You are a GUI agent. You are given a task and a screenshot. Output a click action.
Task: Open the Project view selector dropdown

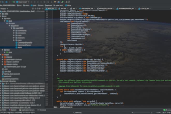point(4,9)
